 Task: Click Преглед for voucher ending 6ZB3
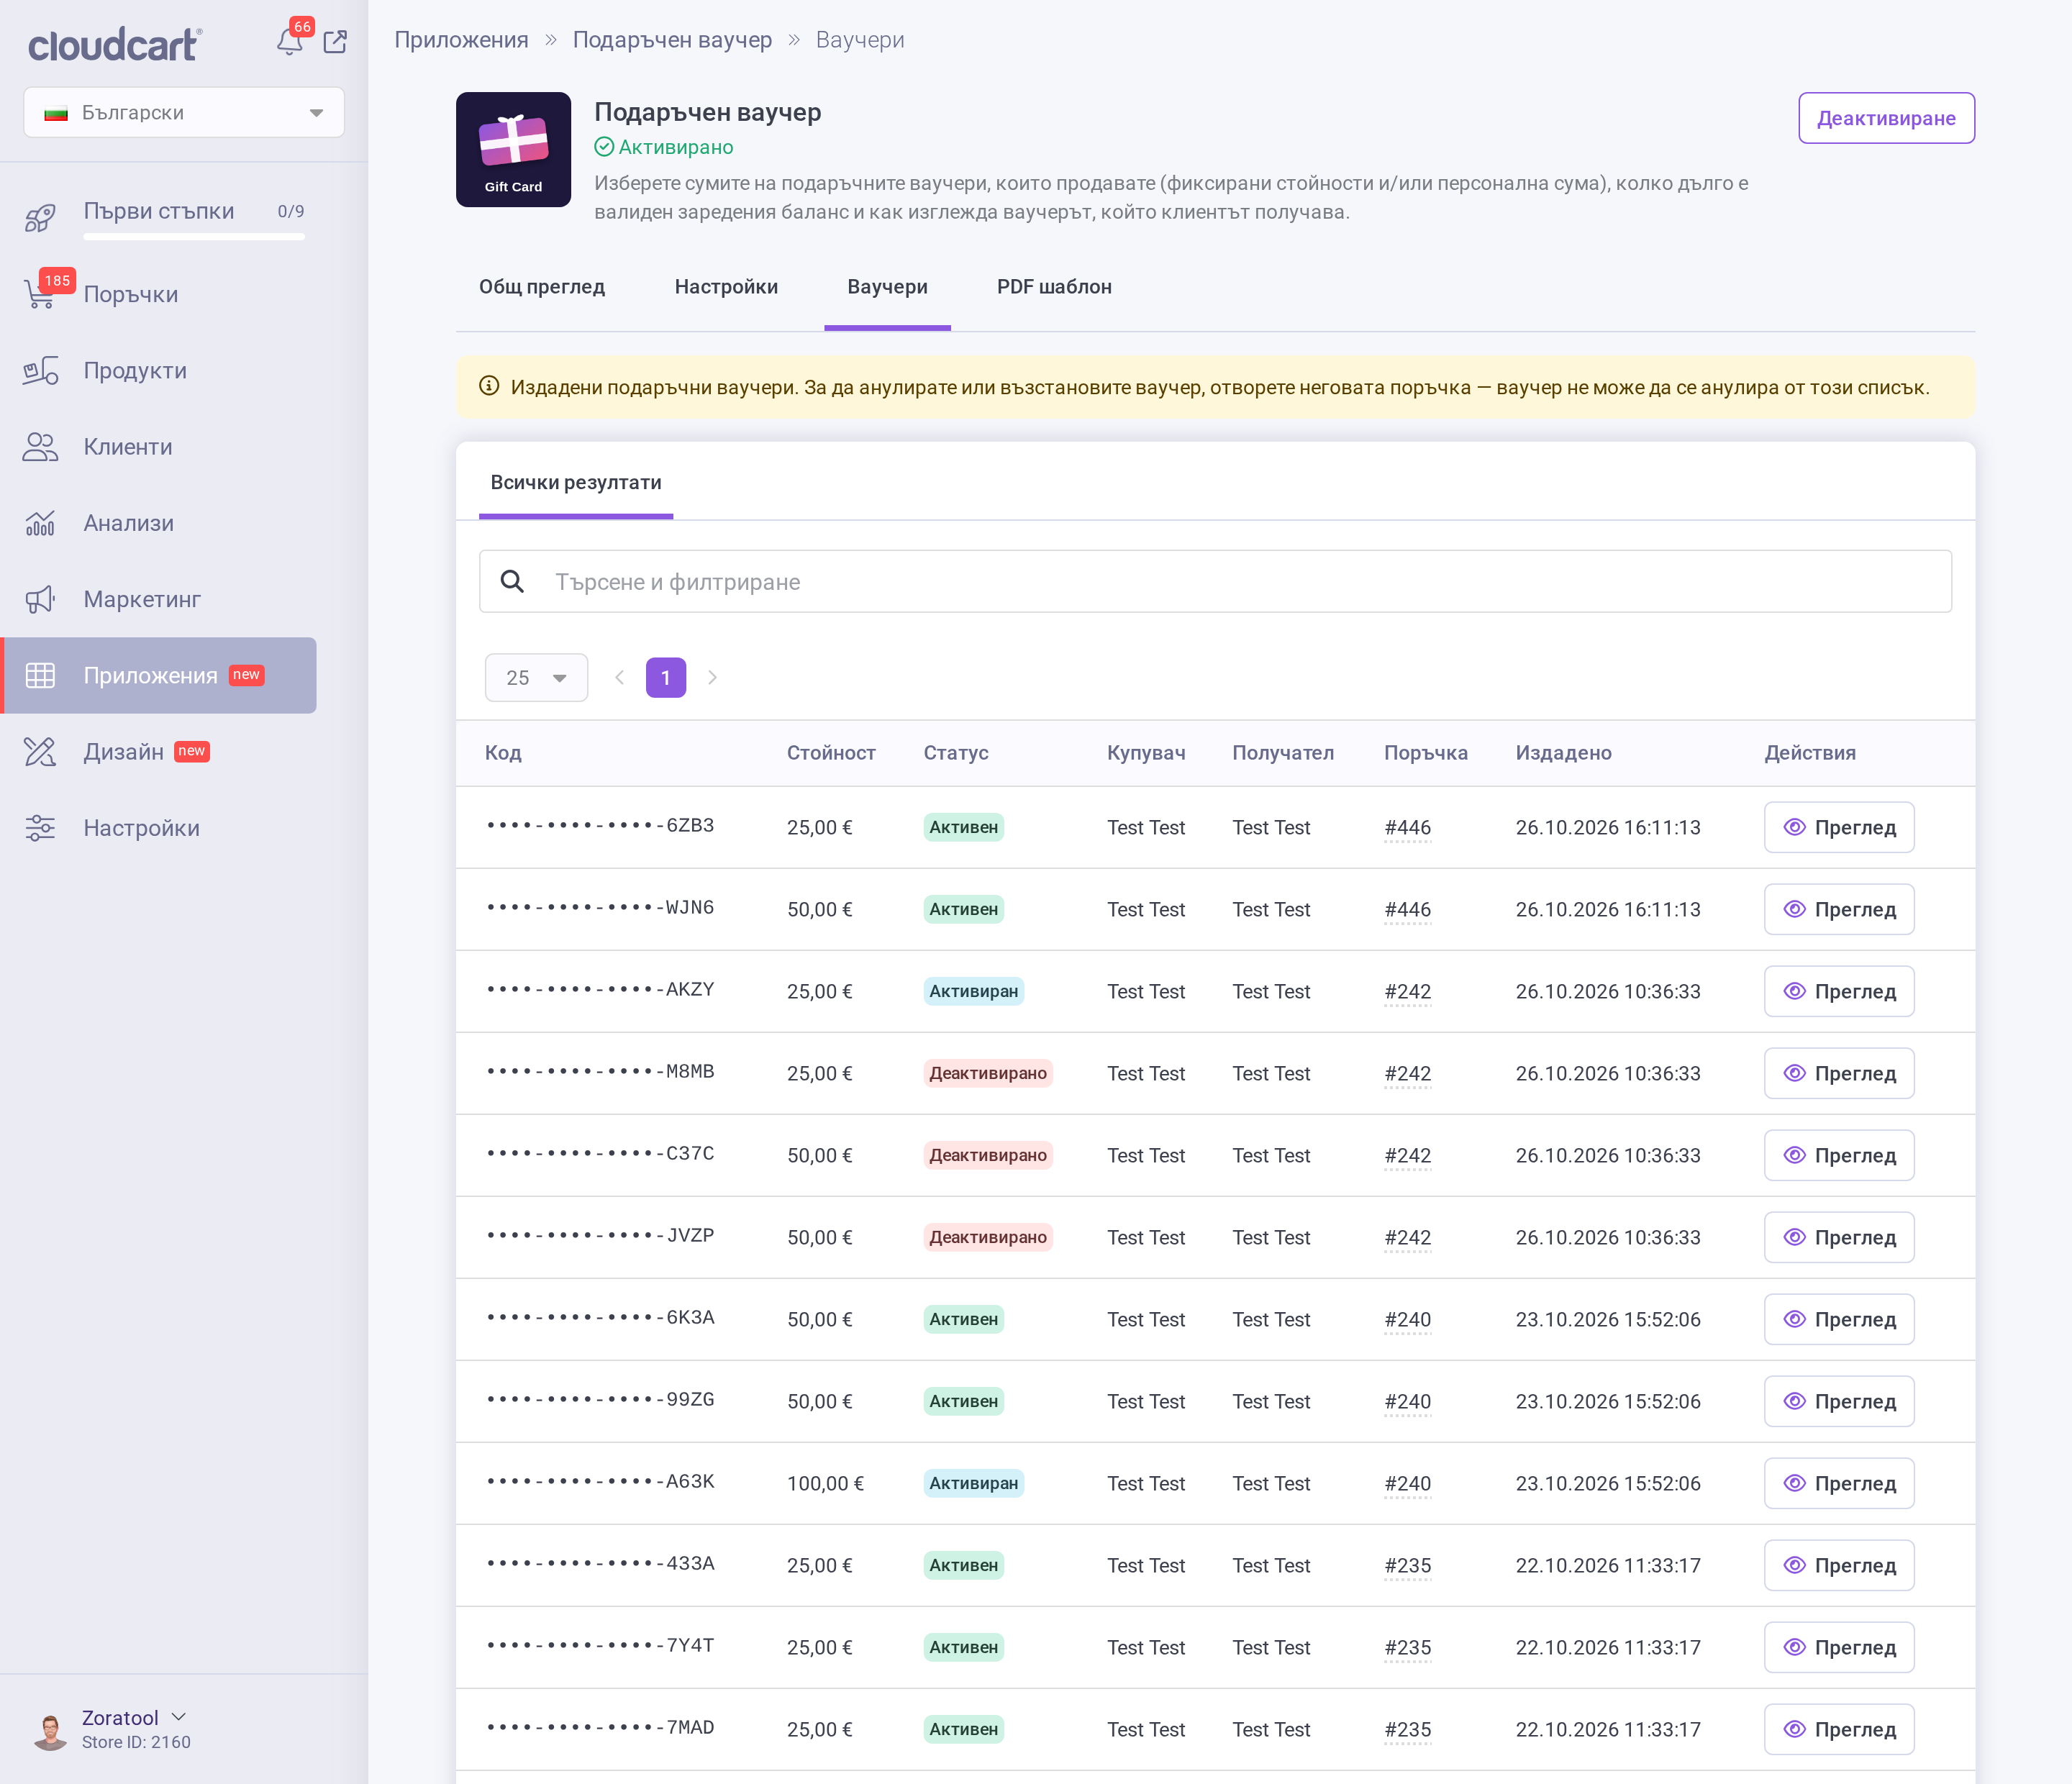click(1839, 828)
